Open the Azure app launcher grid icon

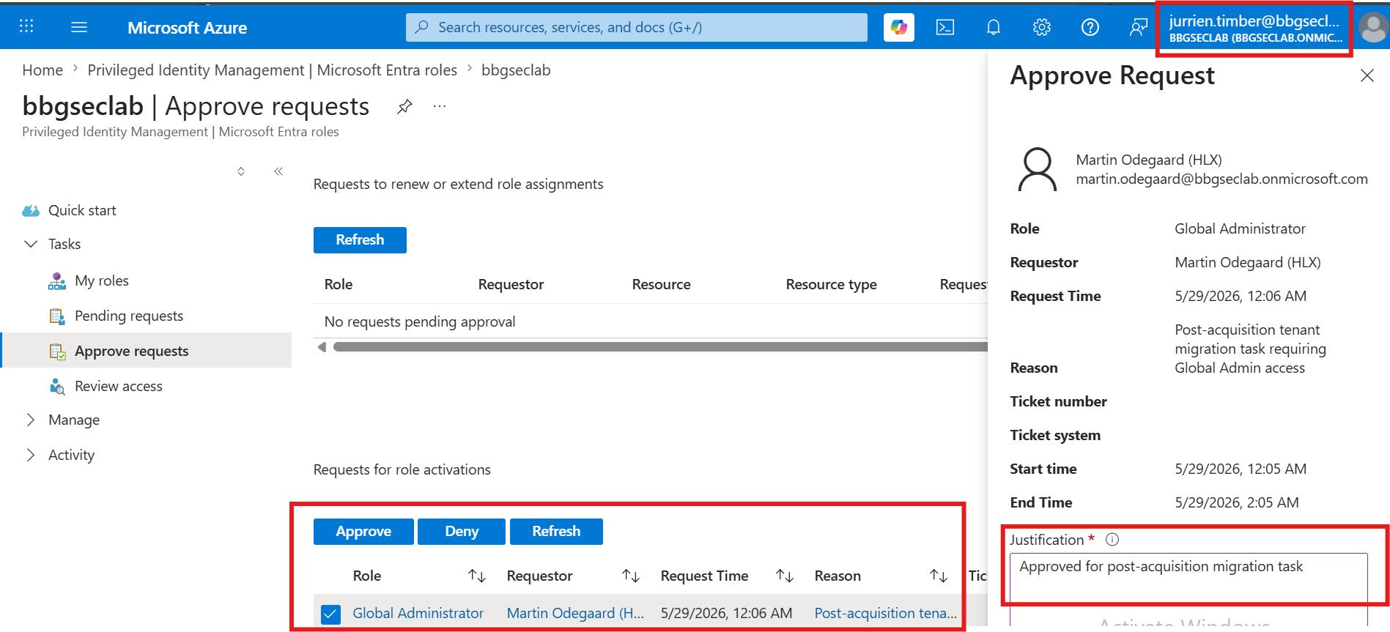[x=26, y=27]
